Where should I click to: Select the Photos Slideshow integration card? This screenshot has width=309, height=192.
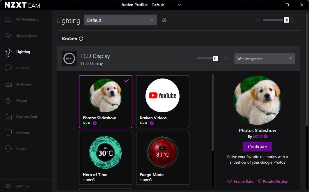click(106, 102)
